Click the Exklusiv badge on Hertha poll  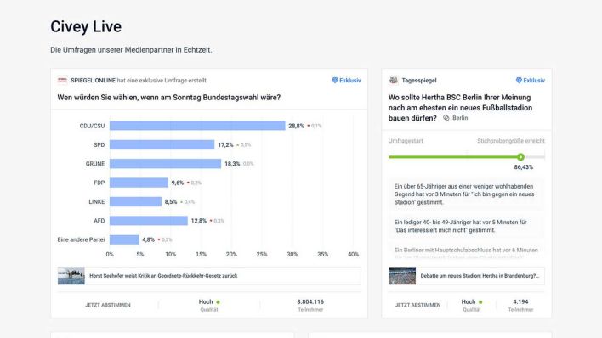531,80
